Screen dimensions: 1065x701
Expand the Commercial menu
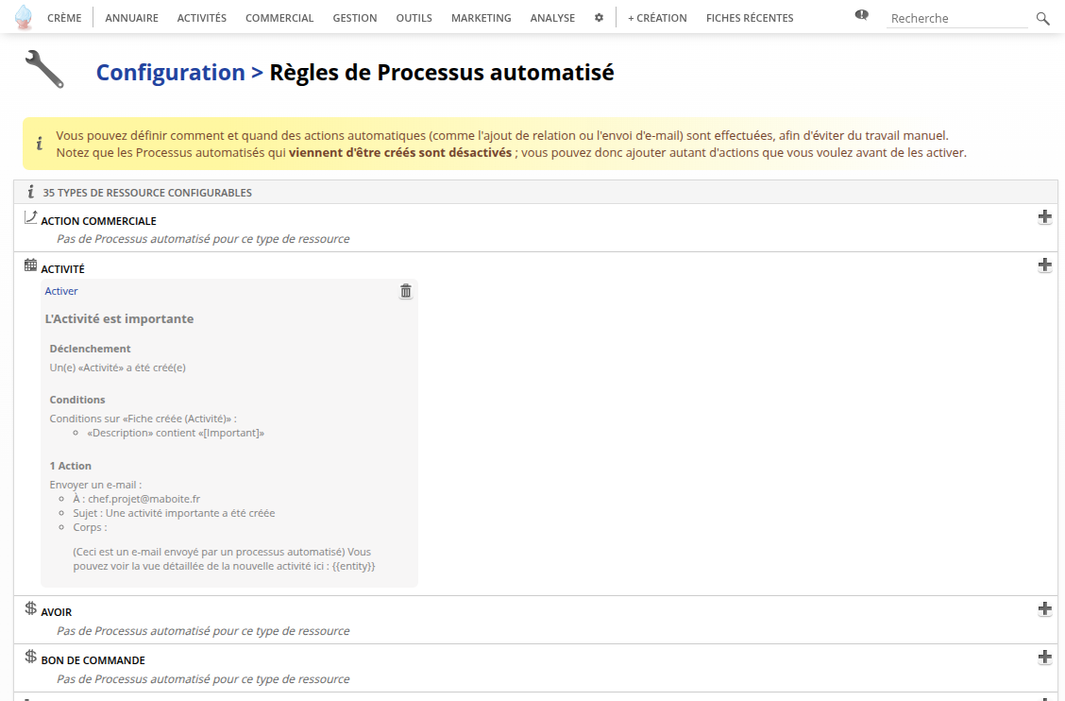pyautogui.click(x=279, y=18)
